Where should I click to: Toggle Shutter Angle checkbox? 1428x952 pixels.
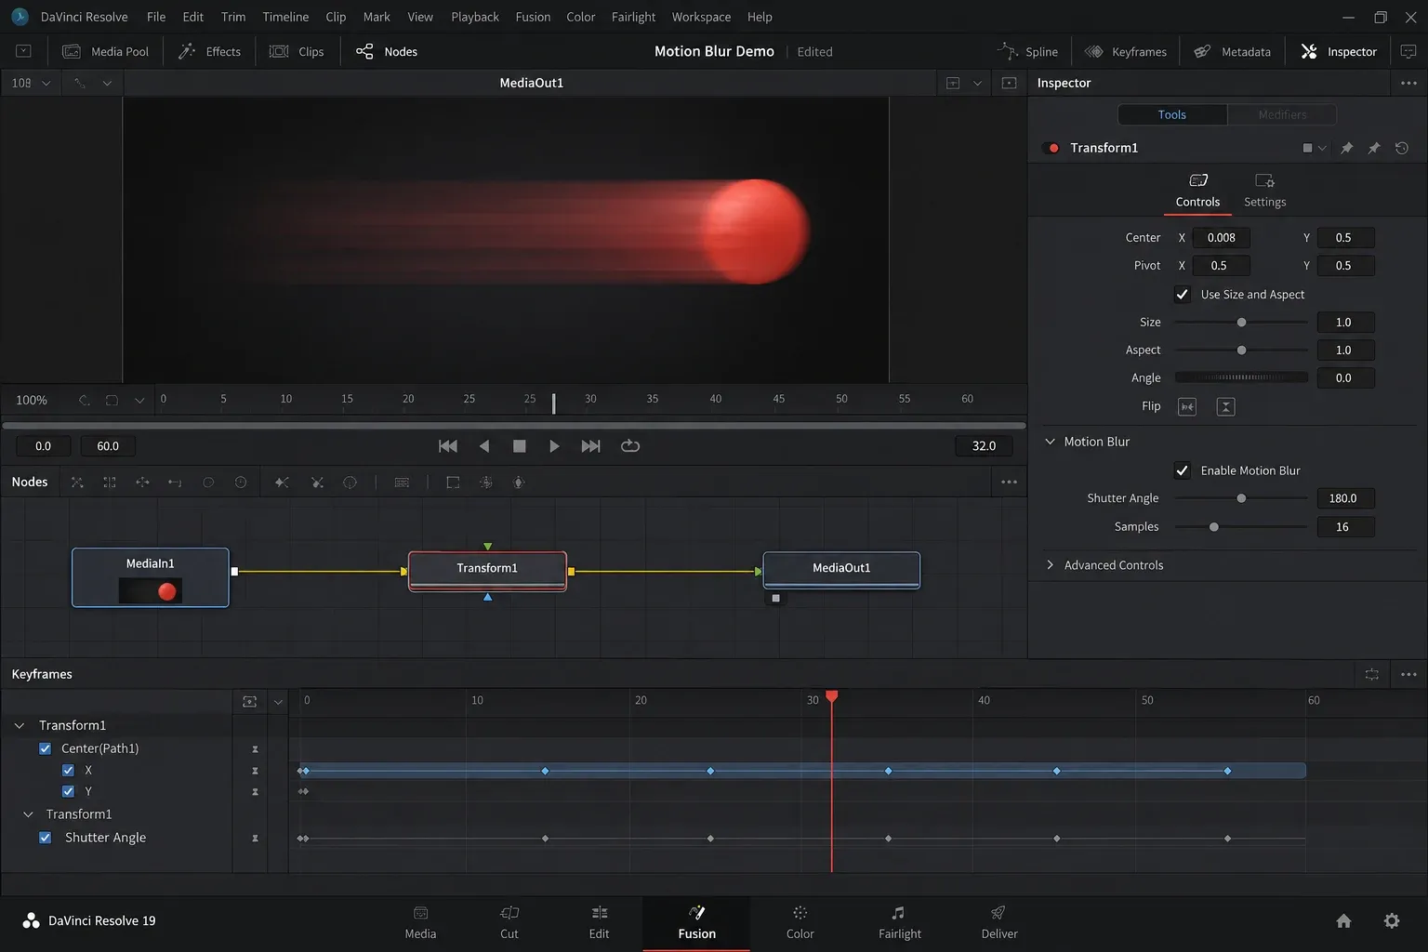pos(45,838)
